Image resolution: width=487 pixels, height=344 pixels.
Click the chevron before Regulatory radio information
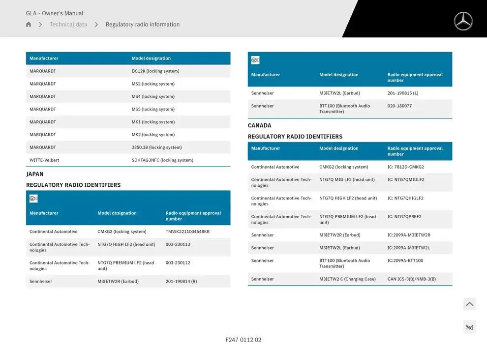tap(96, 25)
